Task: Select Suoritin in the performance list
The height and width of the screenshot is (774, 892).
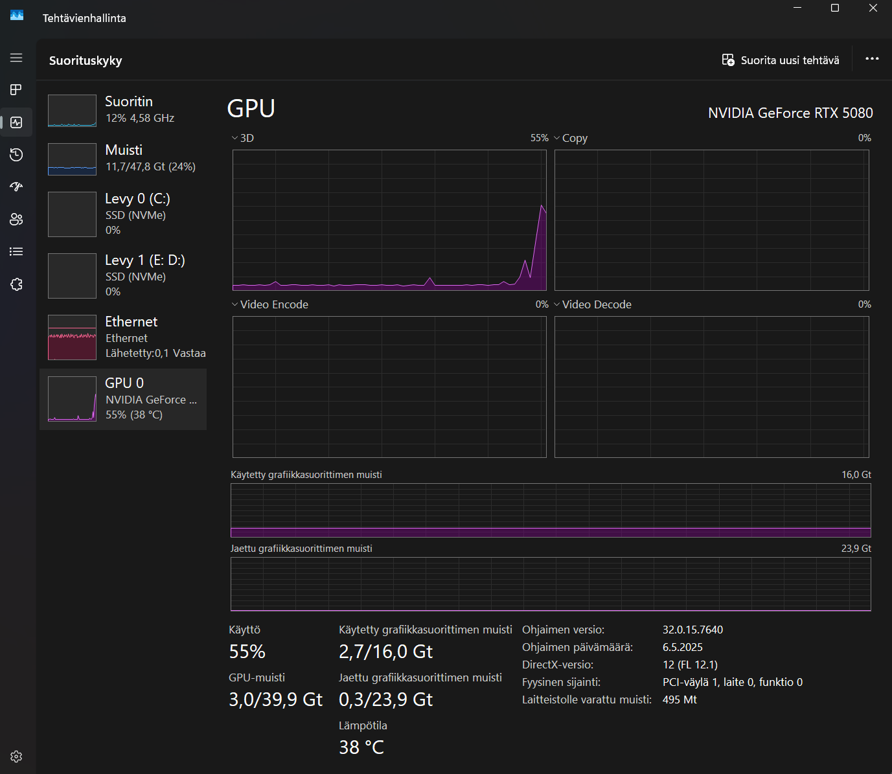Action: pyautogui.click(x=123, y=110)
